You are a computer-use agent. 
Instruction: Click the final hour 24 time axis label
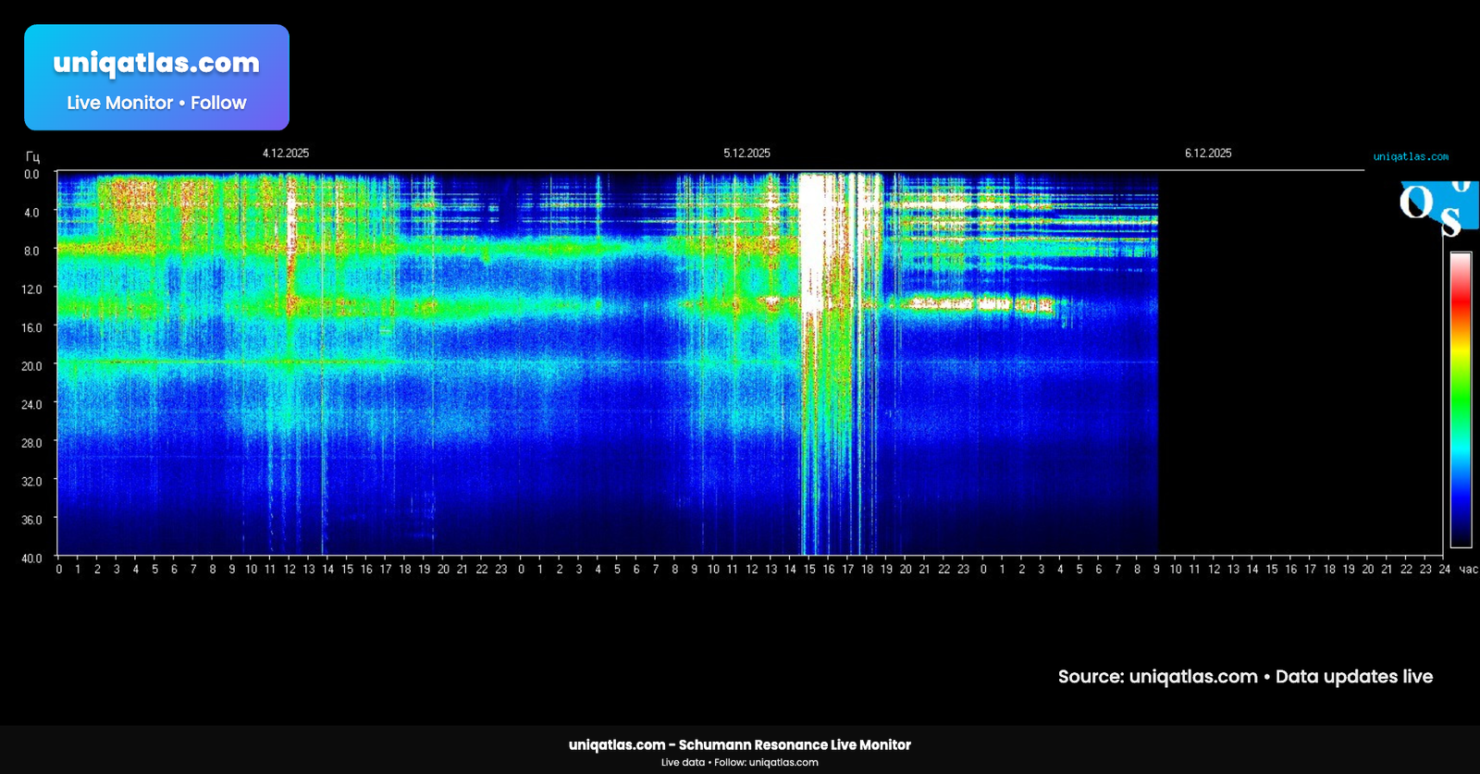[x=1444, y=570]
